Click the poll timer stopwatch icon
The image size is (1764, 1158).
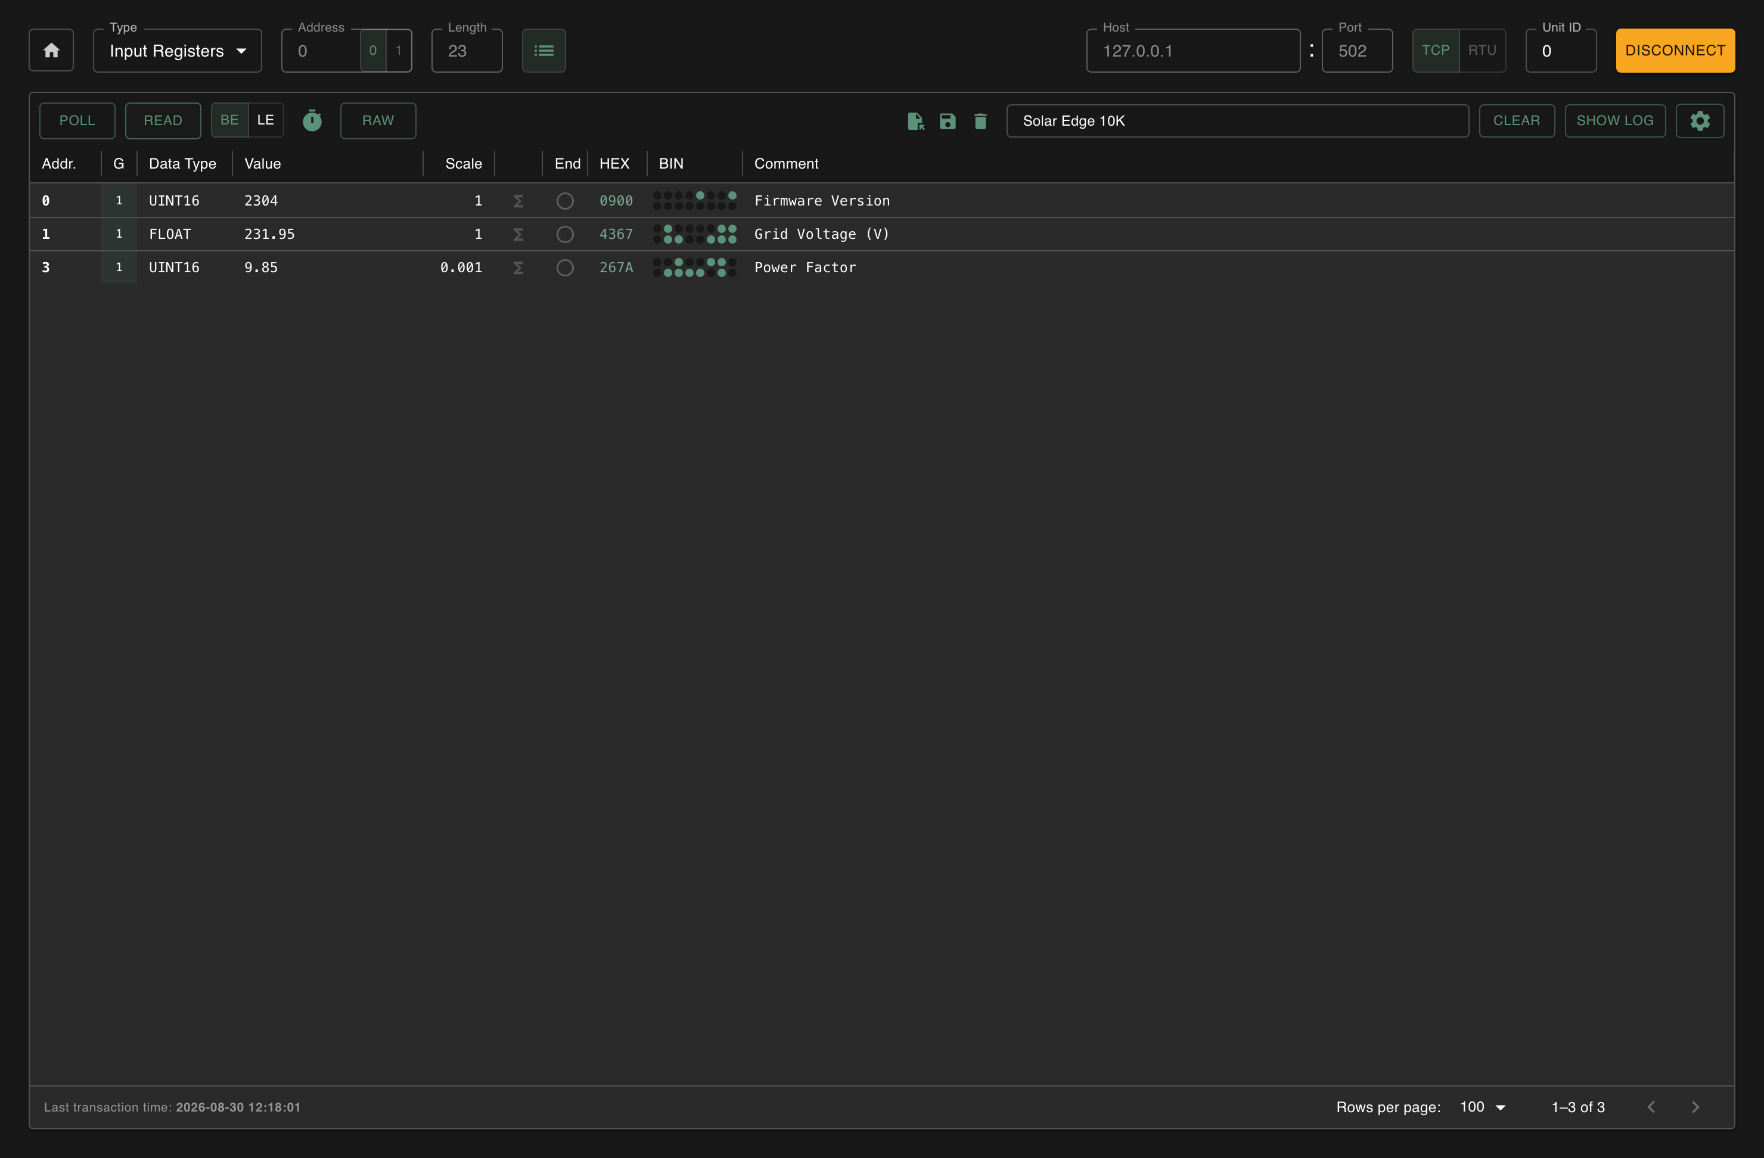tap(312, 120)
